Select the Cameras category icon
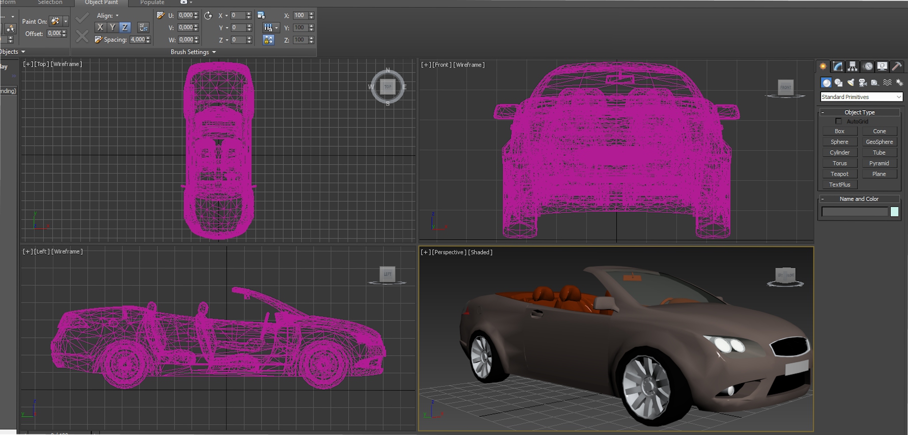908x435 pixels. [x=863, y=83]
